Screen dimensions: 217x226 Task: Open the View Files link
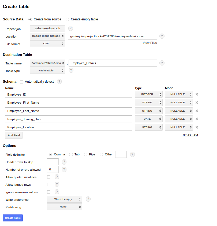(150, 43)
